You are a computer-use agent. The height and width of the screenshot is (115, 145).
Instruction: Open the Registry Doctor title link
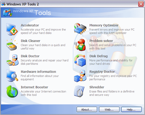[102, 72]
